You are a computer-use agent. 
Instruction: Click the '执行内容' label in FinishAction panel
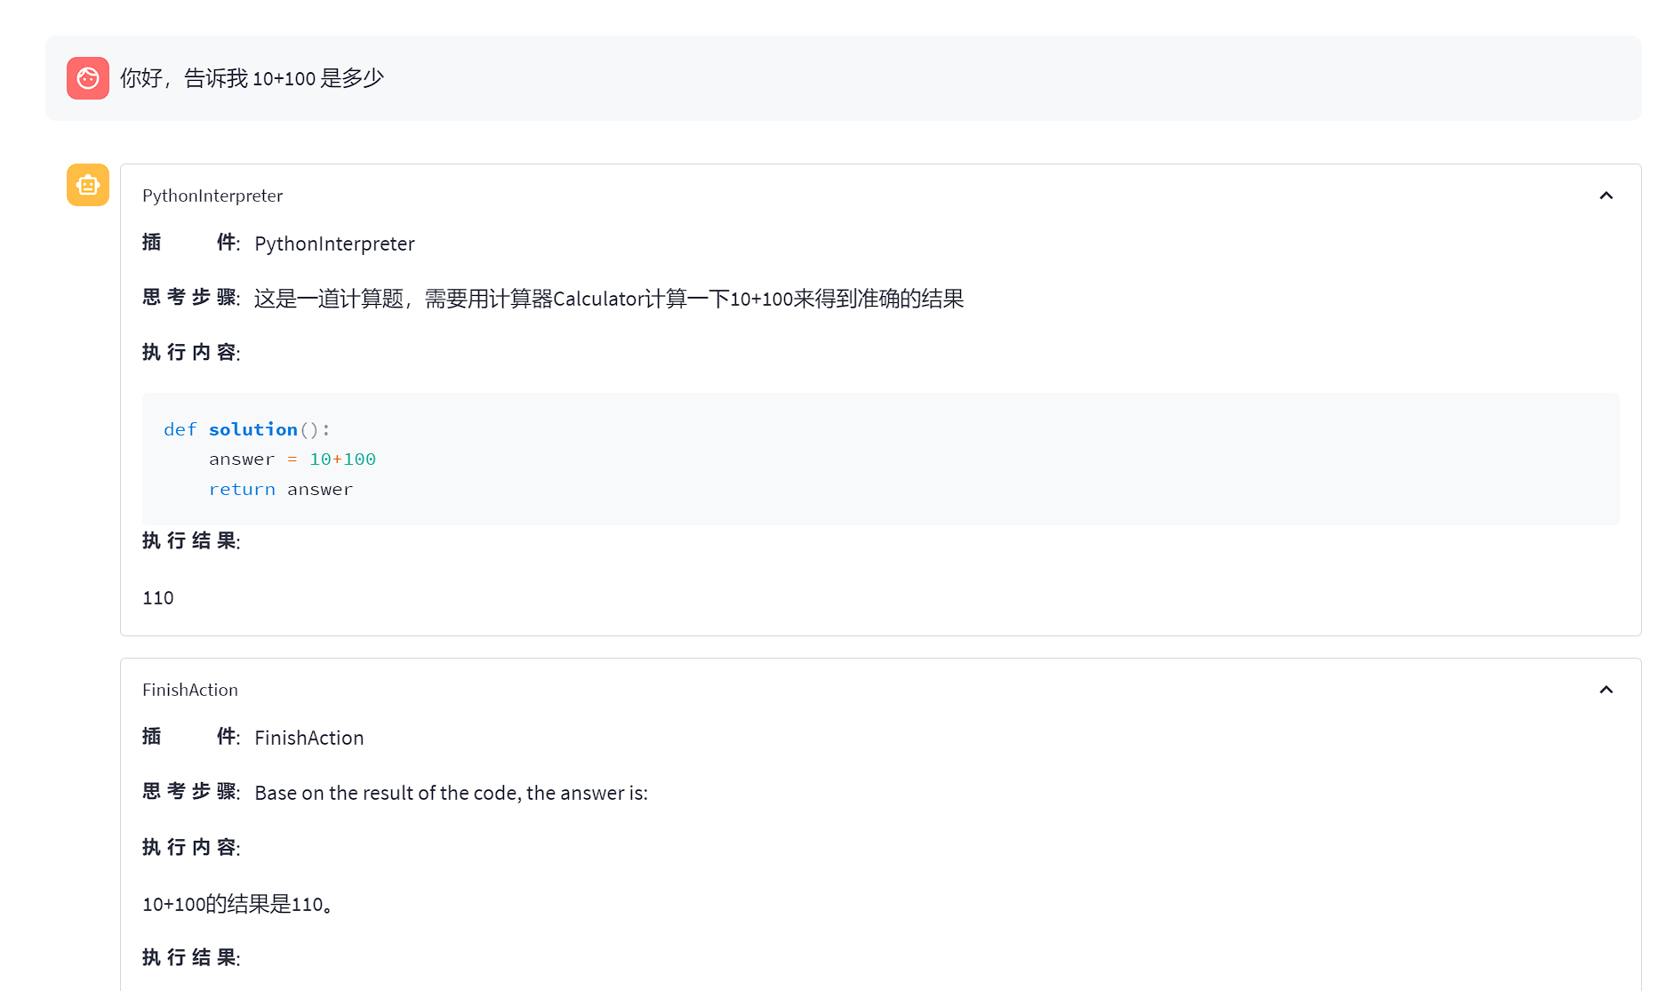click(x=190, y=848)
